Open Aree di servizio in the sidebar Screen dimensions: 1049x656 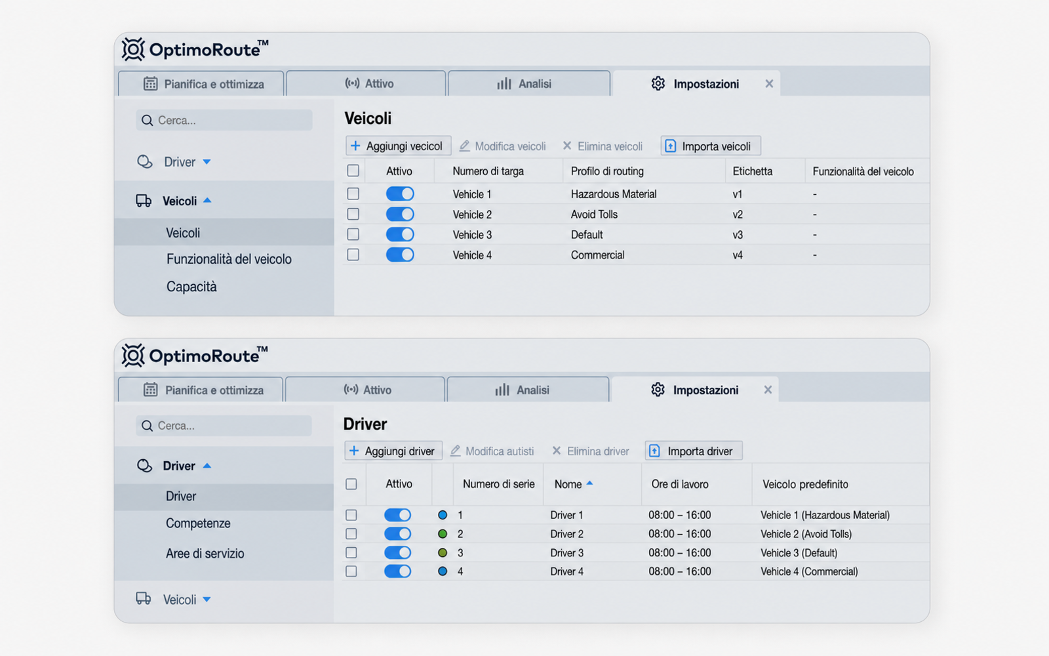(x=205, y=554)
